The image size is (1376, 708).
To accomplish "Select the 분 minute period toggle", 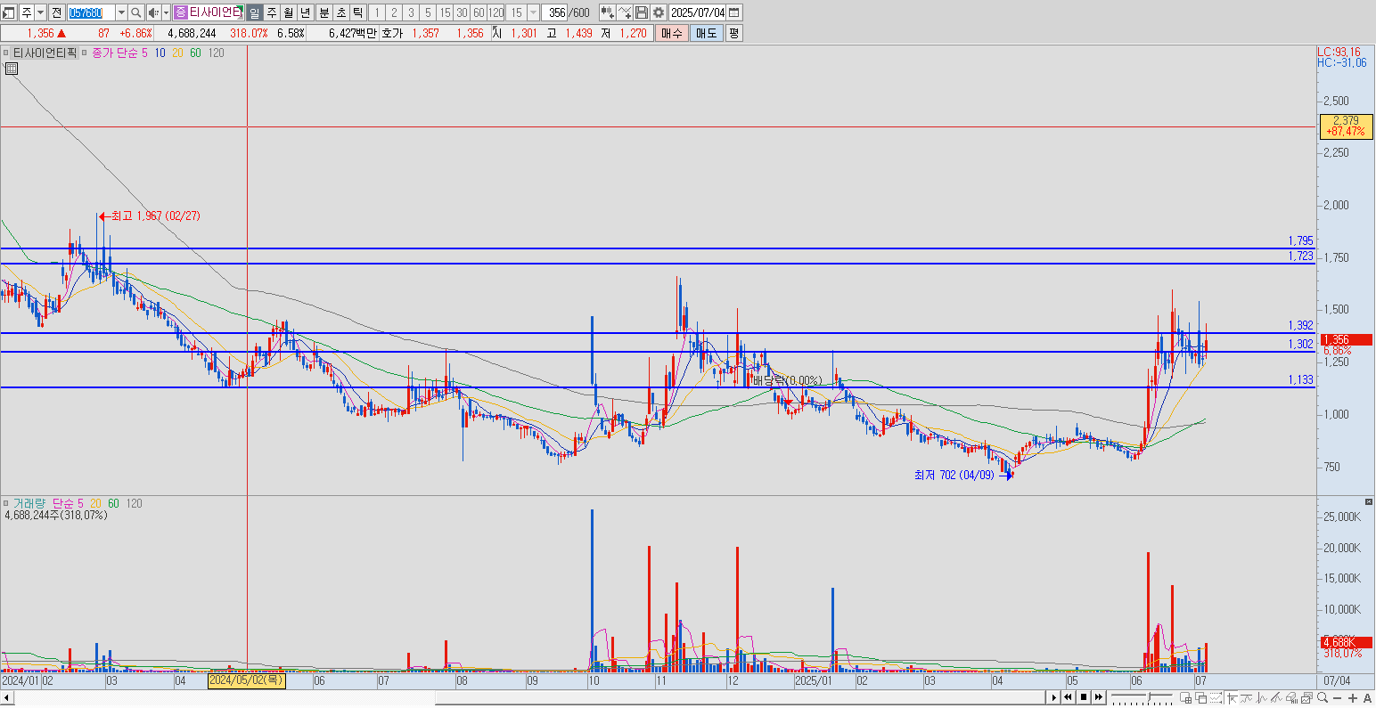I will 324,12.
